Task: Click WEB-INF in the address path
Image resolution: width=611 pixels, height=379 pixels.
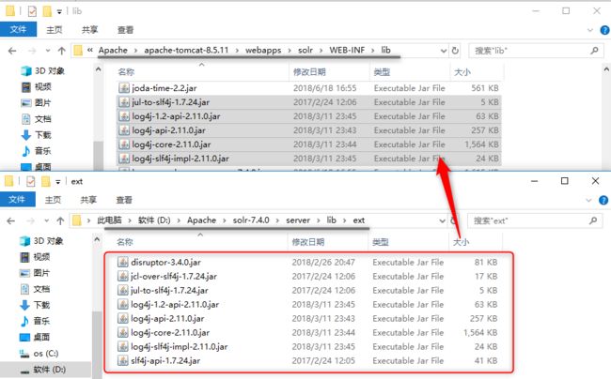Action: coord(347,50)
